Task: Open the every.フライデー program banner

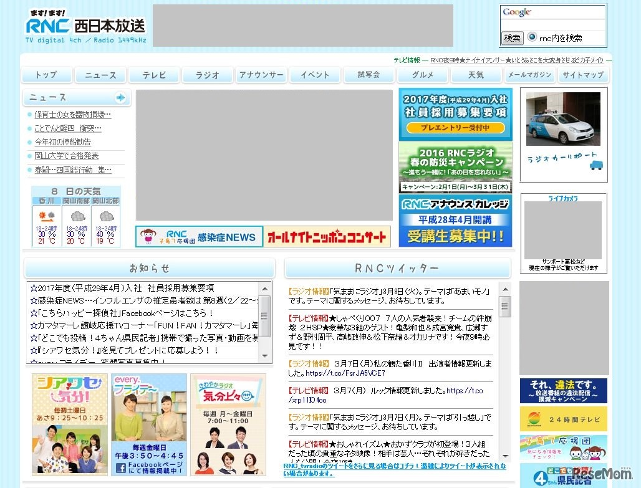Action: coord(149,424)
